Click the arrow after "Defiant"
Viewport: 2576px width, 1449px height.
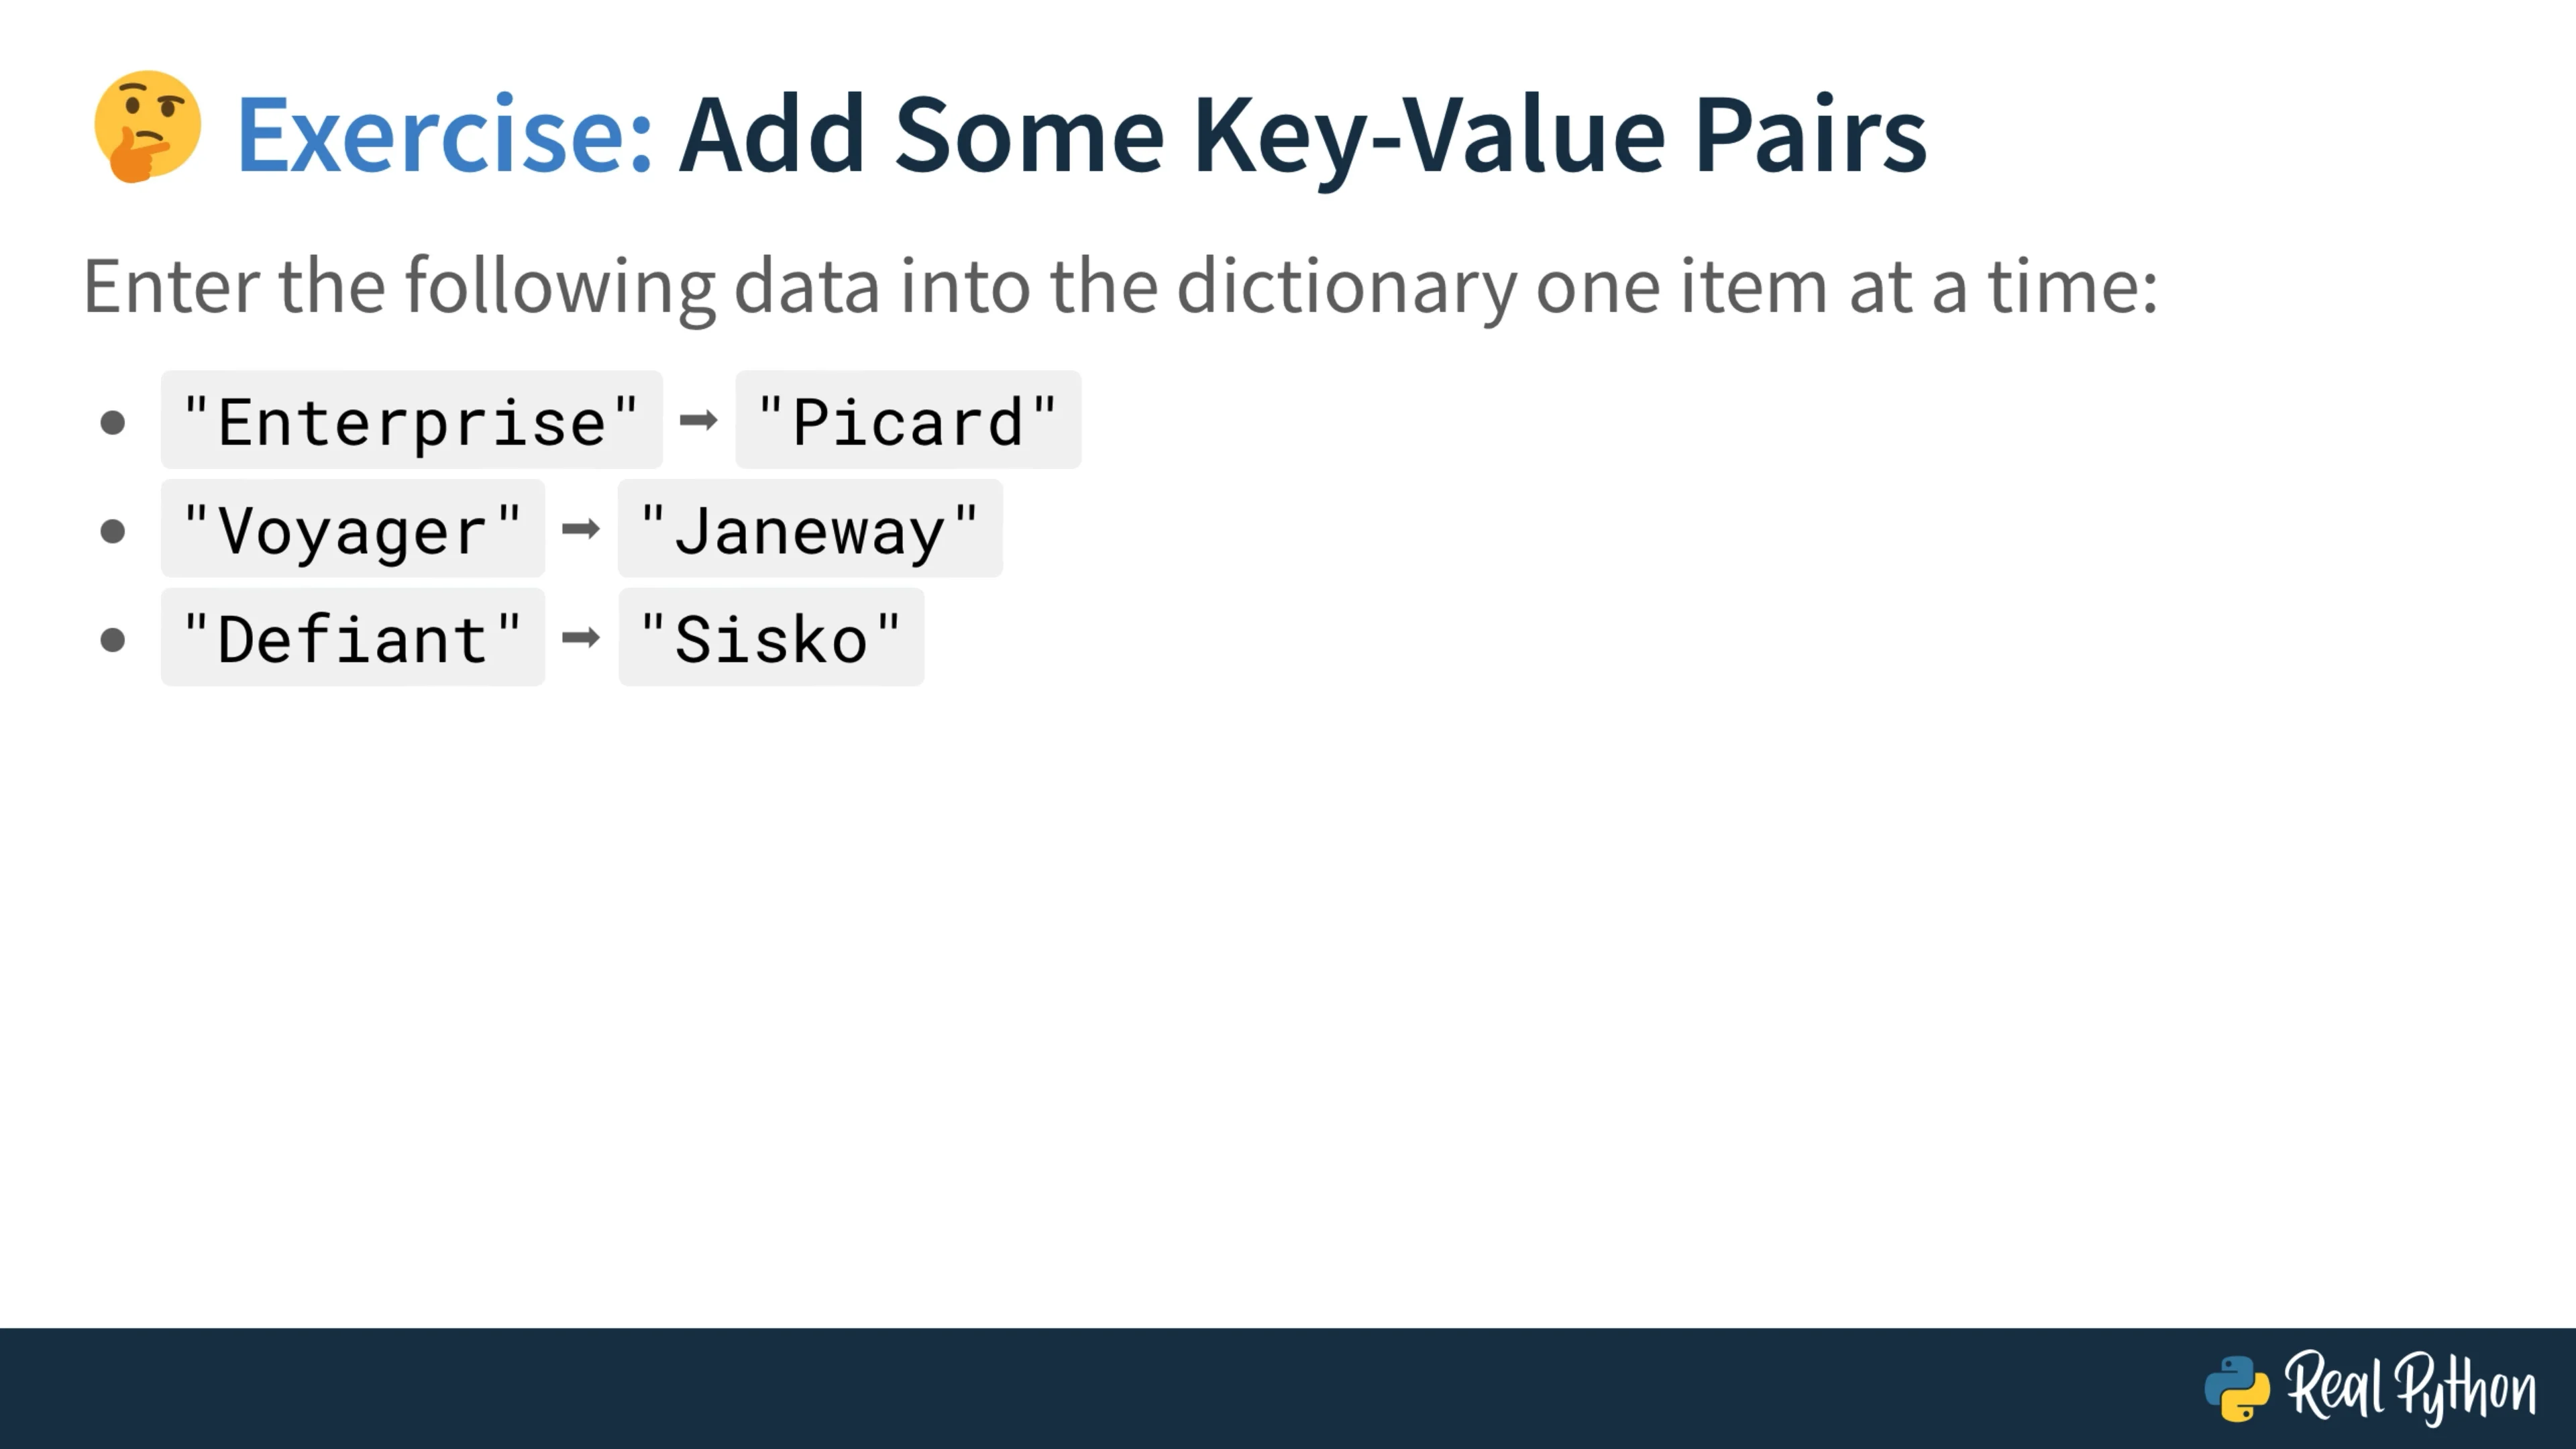(581, 637)
